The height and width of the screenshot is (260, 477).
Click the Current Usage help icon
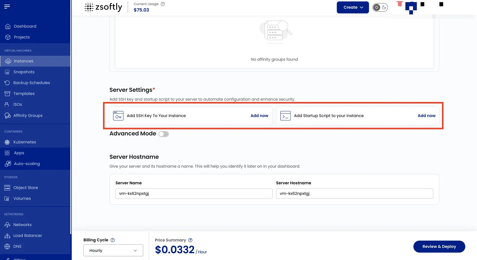point(163,4)
